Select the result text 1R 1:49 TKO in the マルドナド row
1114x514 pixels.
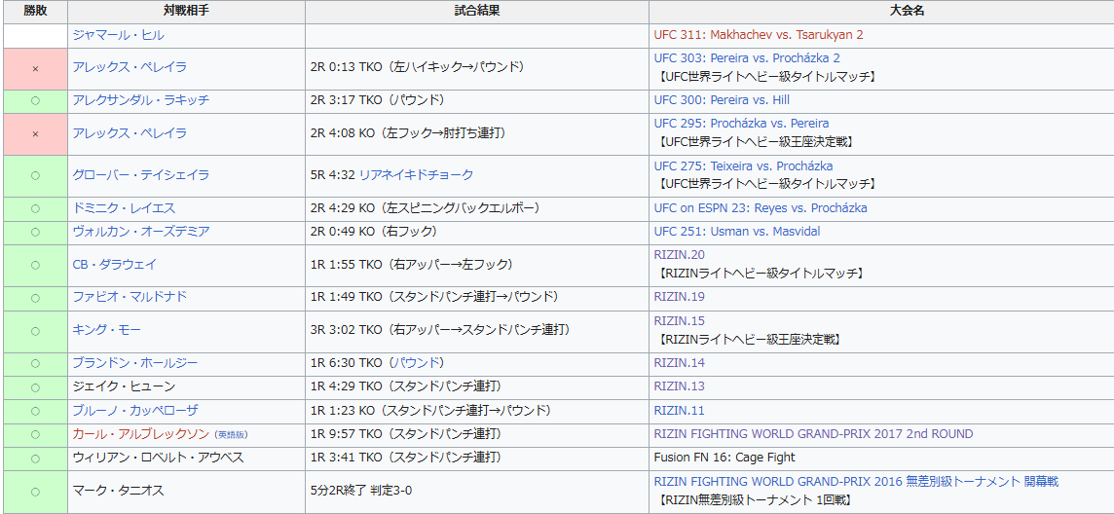(x=434, y=297)
